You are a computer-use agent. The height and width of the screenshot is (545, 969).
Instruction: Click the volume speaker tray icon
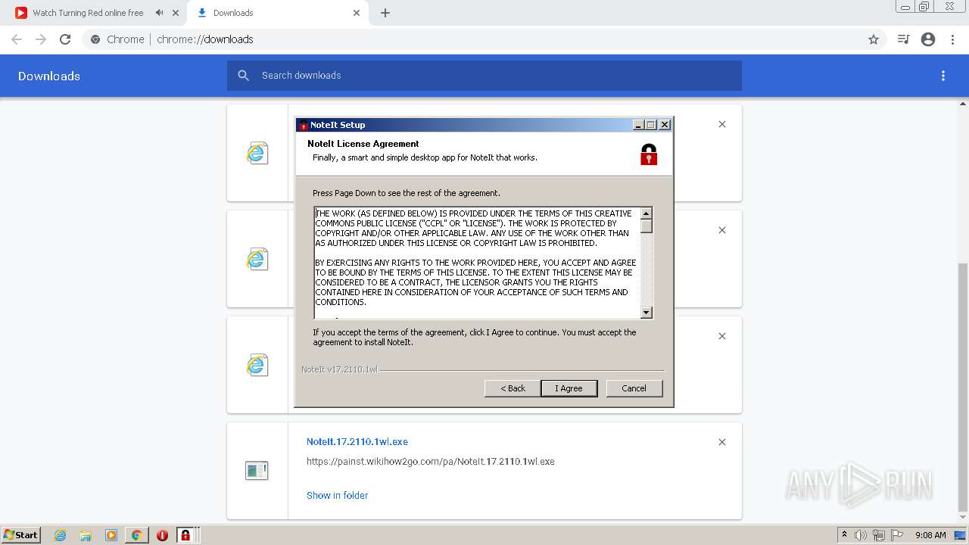pyautogui.click(x=861, y=535)
